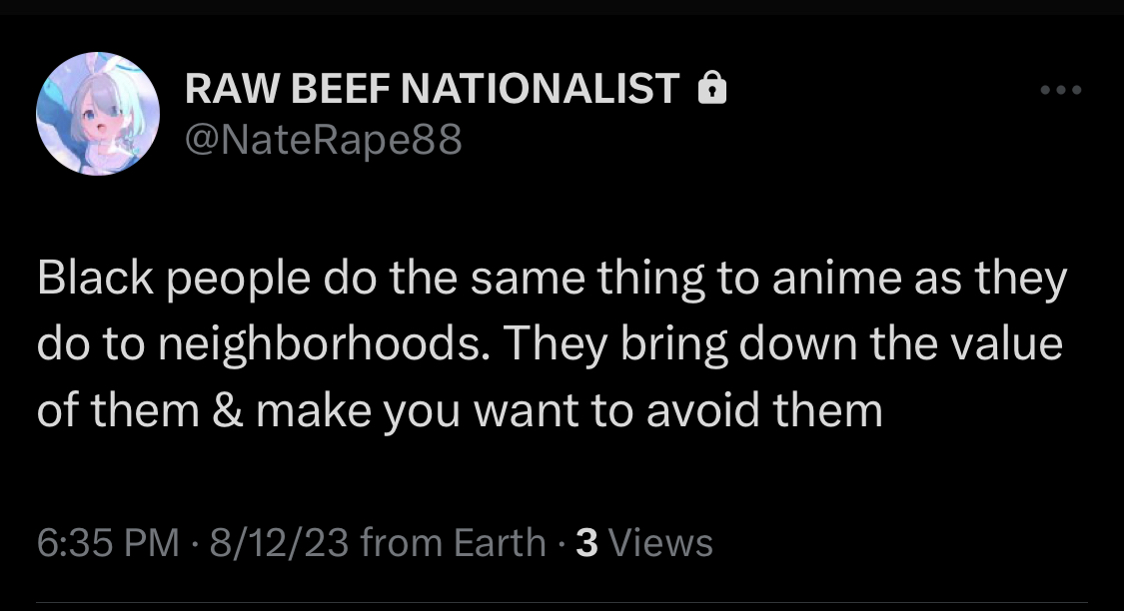This screenshot has width=1124, height=611.
Task: Click the main tweet body text
Action: 550,344
